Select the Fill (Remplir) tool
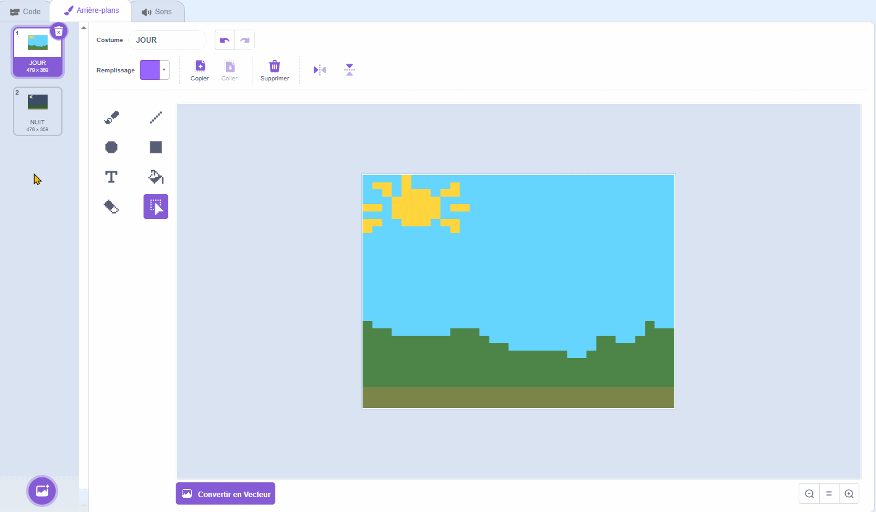 pyautogui.click(x=155, y=176)
